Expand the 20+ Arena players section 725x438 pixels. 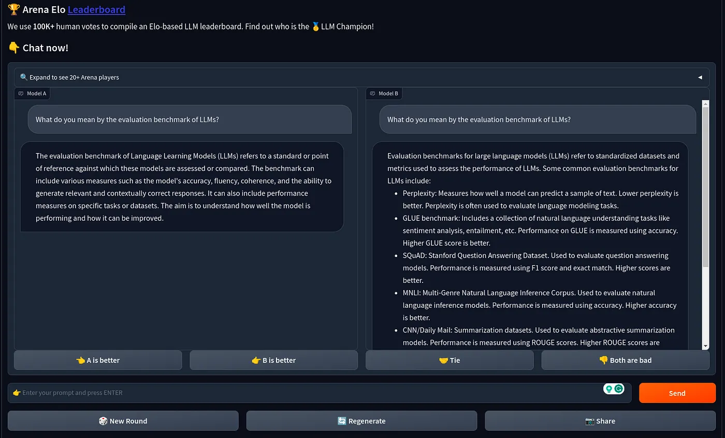361,77
